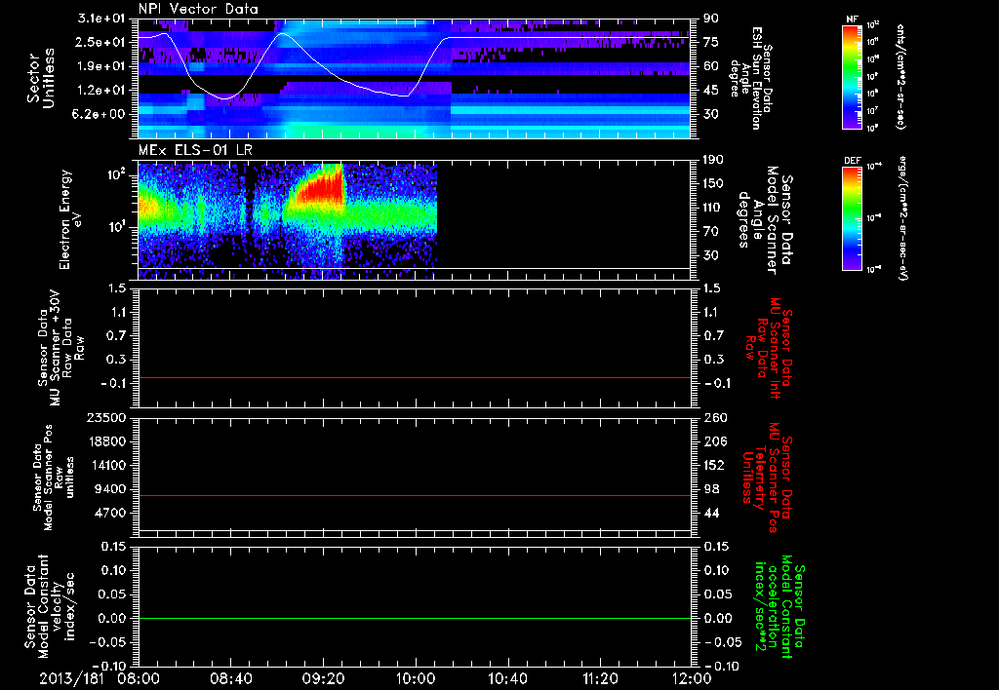Click the green line in the velocity panel
This screenshot has width=999, height=690.
tap(415, 618)
